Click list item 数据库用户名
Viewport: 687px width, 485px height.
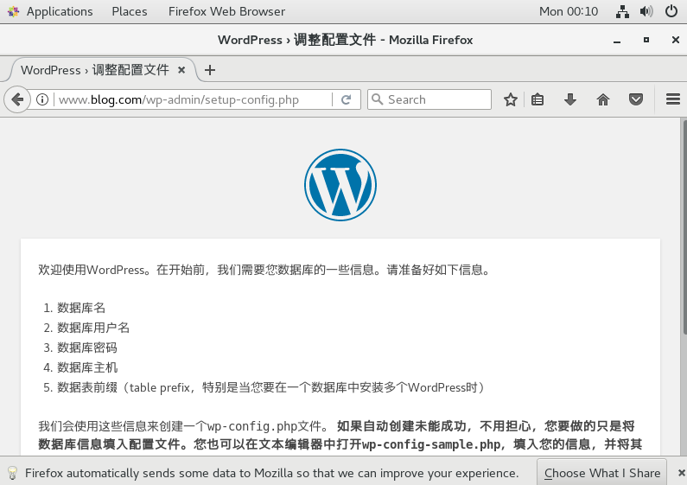(93, 328)
